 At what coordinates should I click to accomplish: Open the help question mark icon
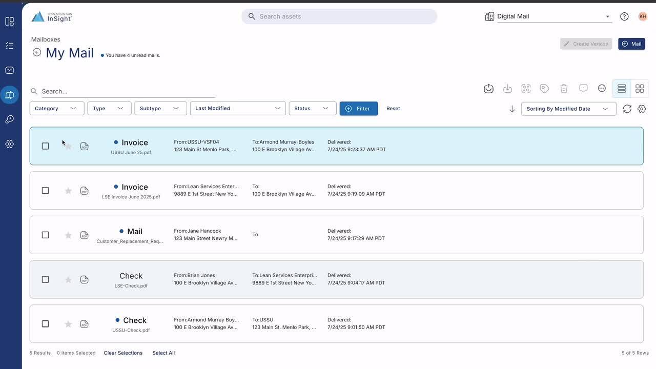point(624,16)
